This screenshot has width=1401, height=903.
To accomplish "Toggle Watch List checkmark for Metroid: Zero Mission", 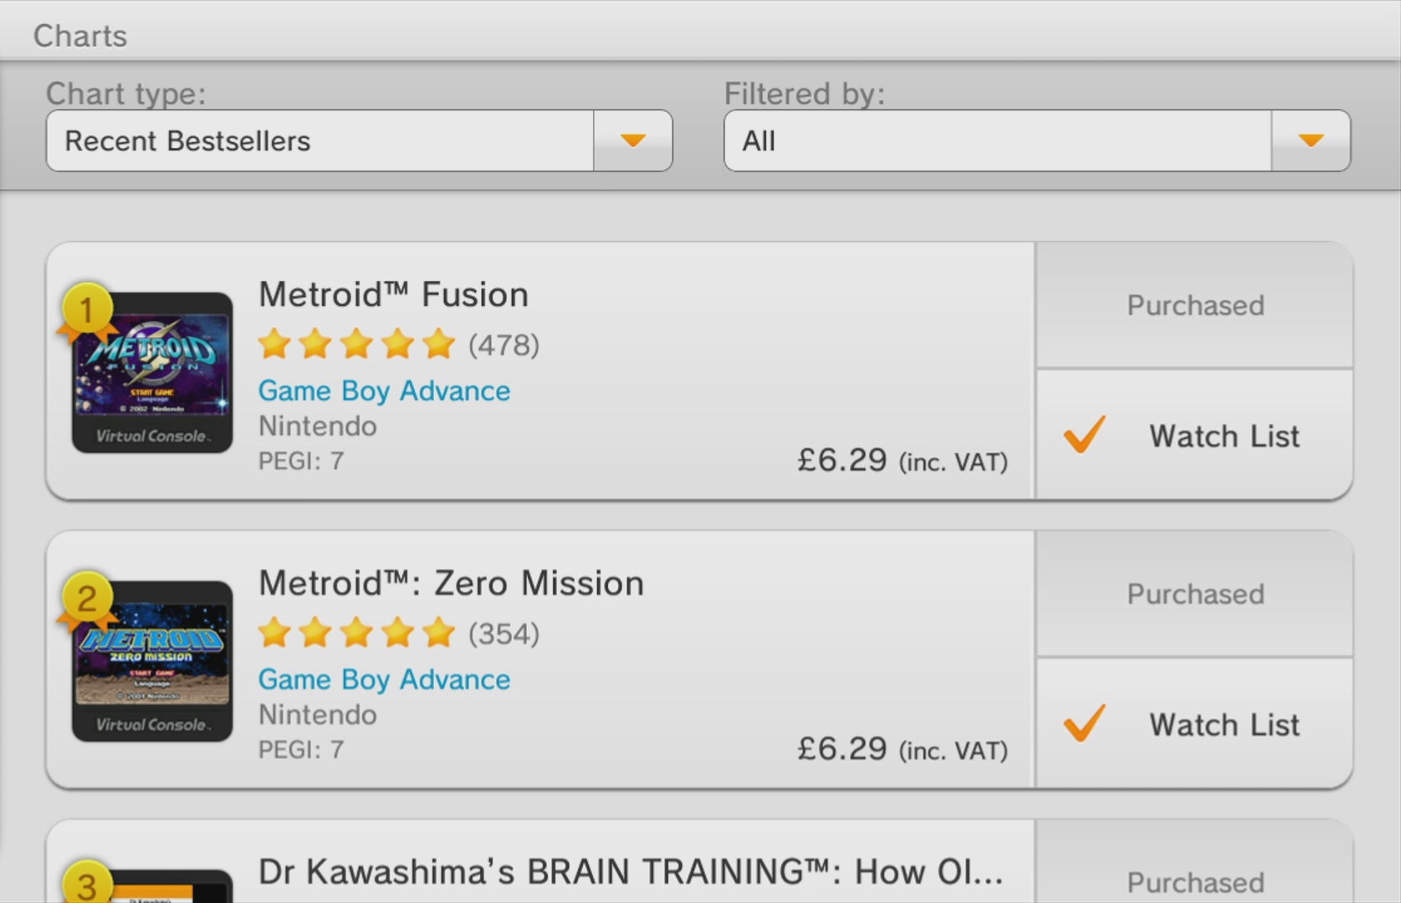I will point(1084,723).
